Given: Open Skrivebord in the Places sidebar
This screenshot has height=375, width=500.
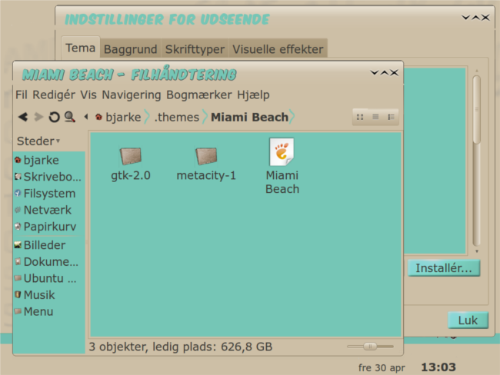Looking at the screenshot, I should pos(49,177).
